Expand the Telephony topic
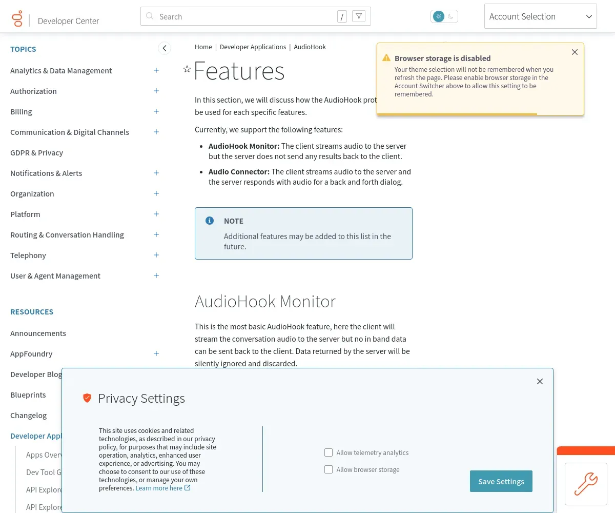This screenshot has height=513, width=615. click(x=156, y=255)
